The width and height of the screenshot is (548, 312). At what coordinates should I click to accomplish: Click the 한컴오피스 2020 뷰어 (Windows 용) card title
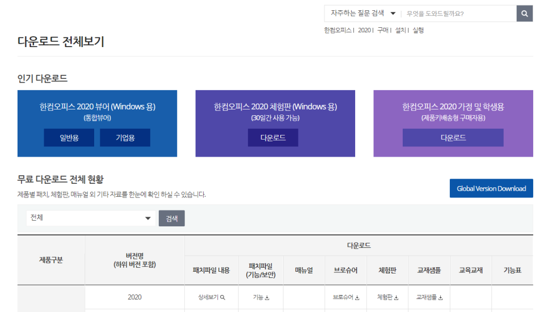click(x=97, y=107)
